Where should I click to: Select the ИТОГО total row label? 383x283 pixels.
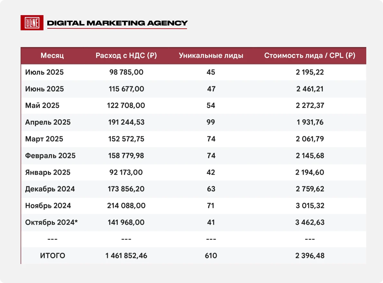tap(52, 256)
